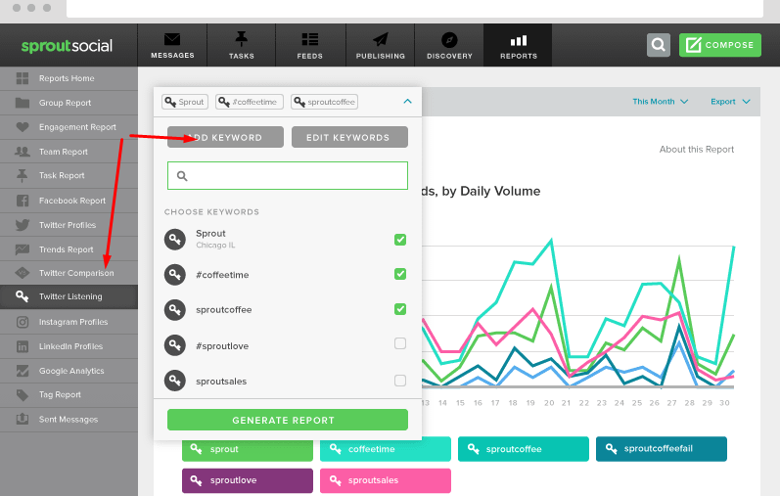Viewport: 780px width, 496px height.
Task: Click the Sent Messages icon
Action: point(23,419)
